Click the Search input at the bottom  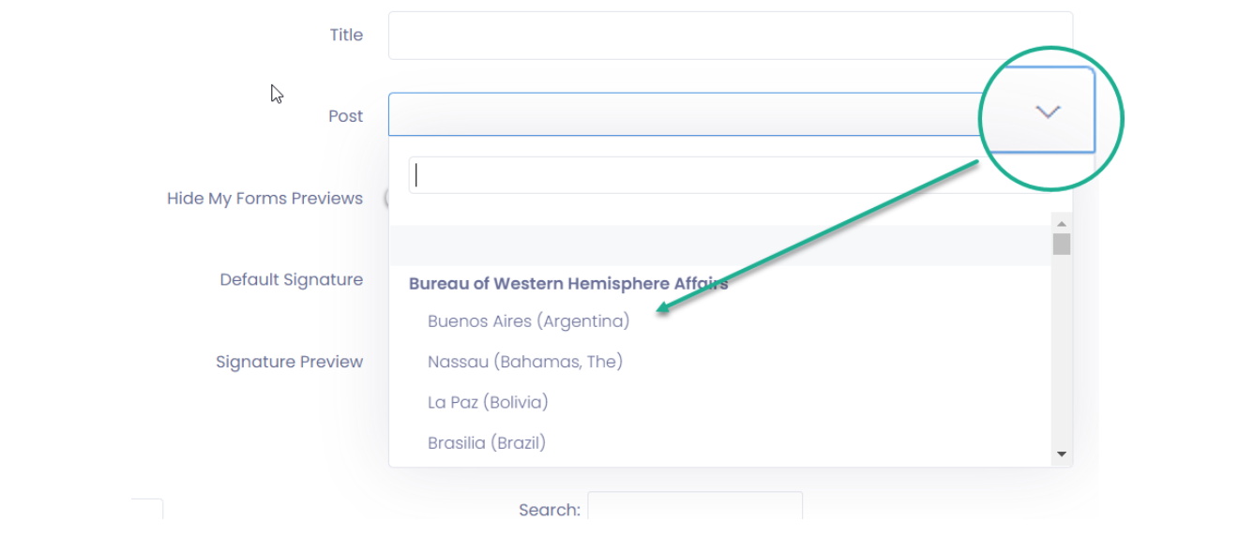point(695,509)
